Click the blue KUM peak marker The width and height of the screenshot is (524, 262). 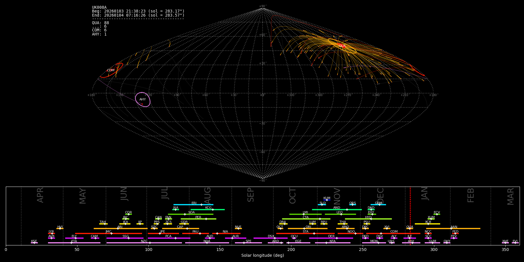pos(327,200)
